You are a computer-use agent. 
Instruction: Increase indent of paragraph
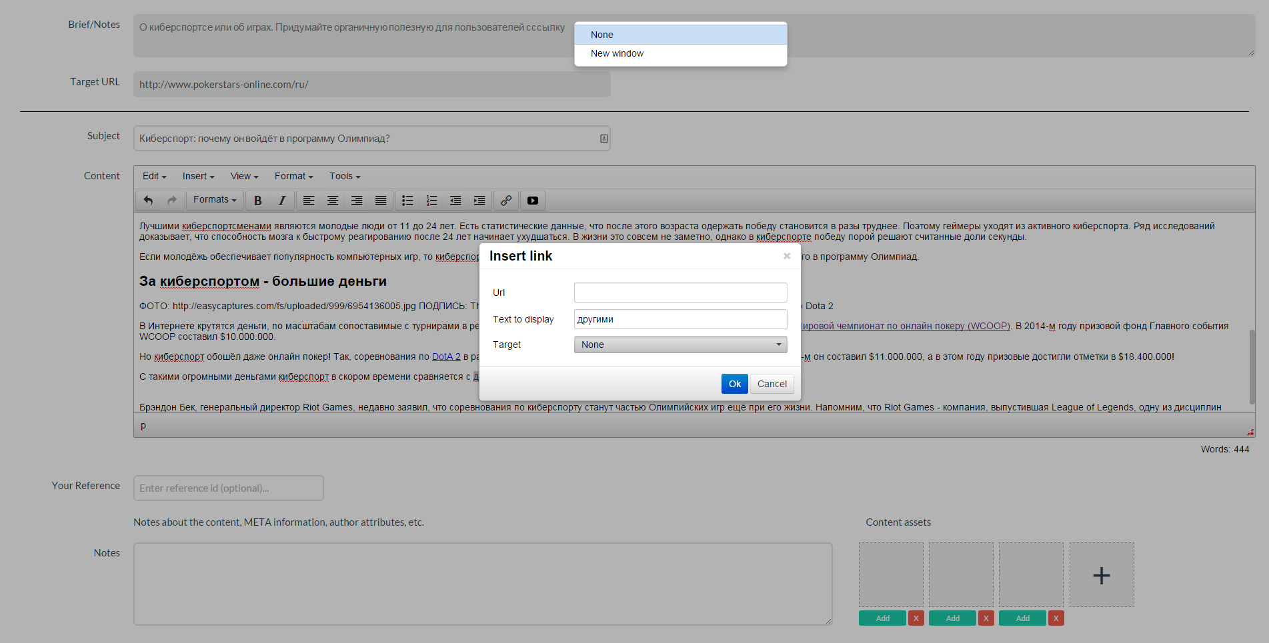(x=479, y=201)
